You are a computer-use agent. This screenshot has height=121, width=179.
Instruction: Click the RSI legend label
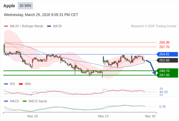(12, 84)
